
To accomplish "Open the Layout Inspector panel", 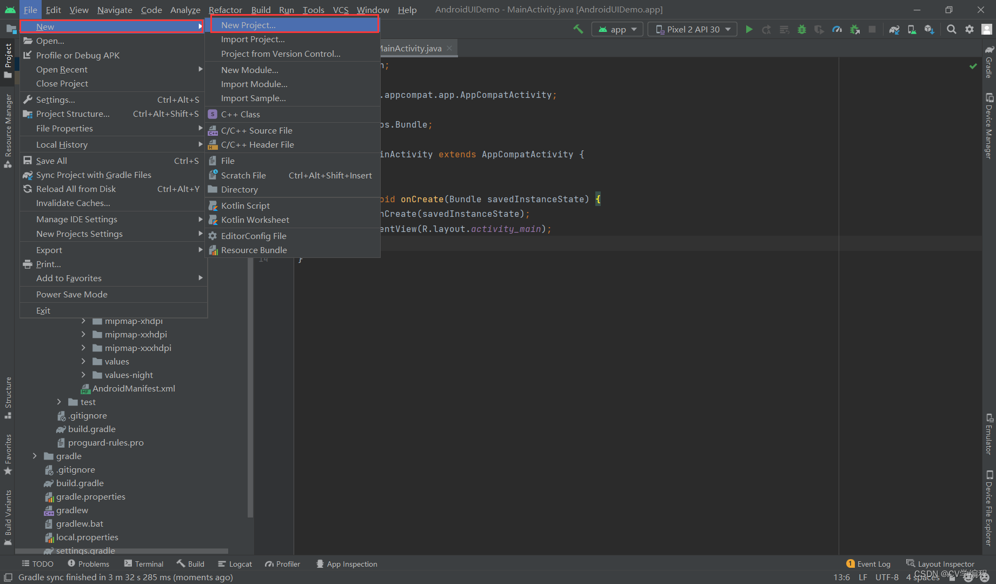I will [x=940, y=564].
